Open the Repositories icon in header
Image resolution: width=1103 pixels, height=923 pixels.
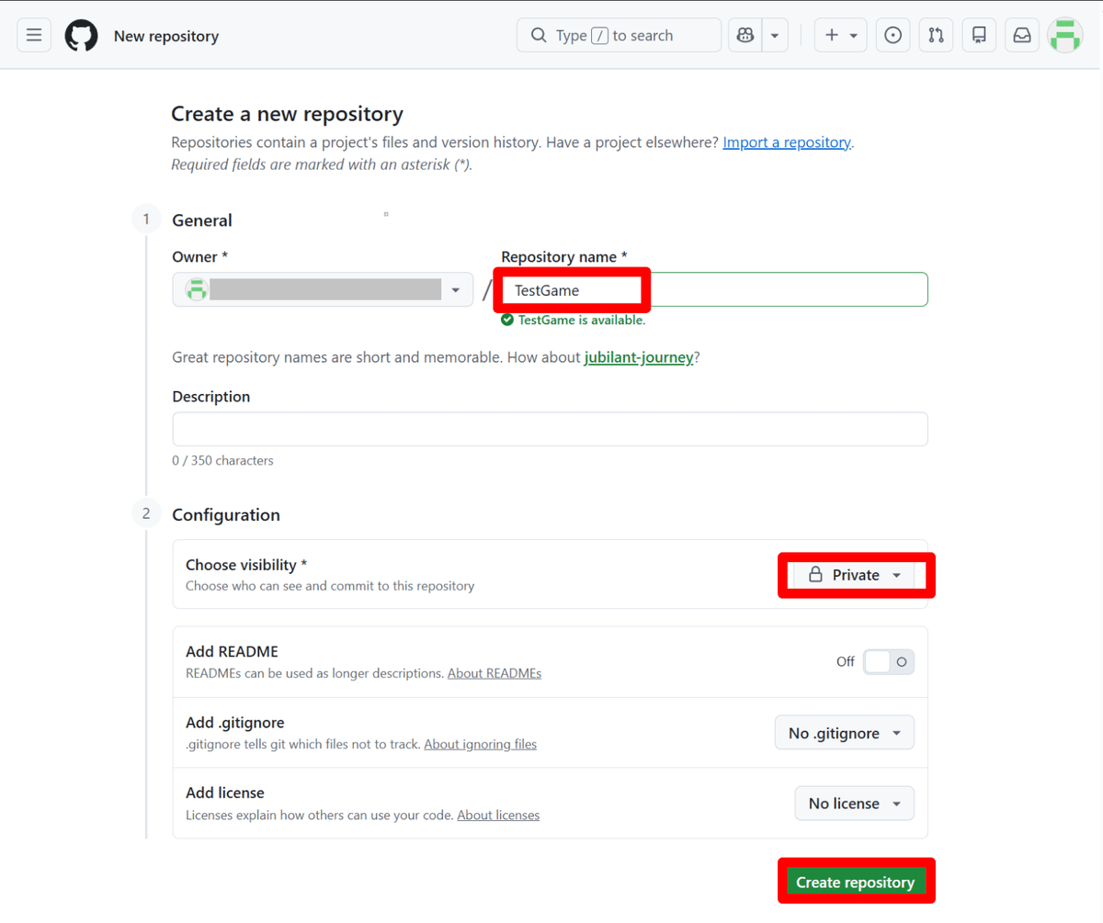(979, 36)
